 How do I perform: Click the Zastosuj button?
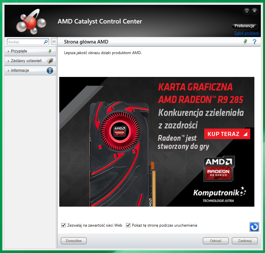[245, 241]
